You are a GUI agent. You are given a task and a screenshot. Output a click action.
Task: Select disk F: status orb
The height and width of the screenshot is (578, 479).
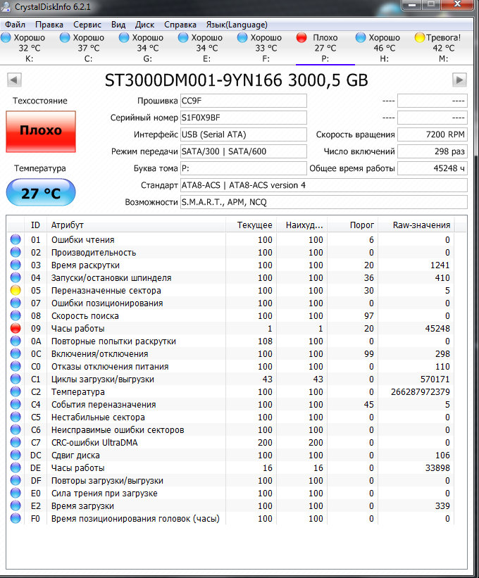[x=242, y=37]
